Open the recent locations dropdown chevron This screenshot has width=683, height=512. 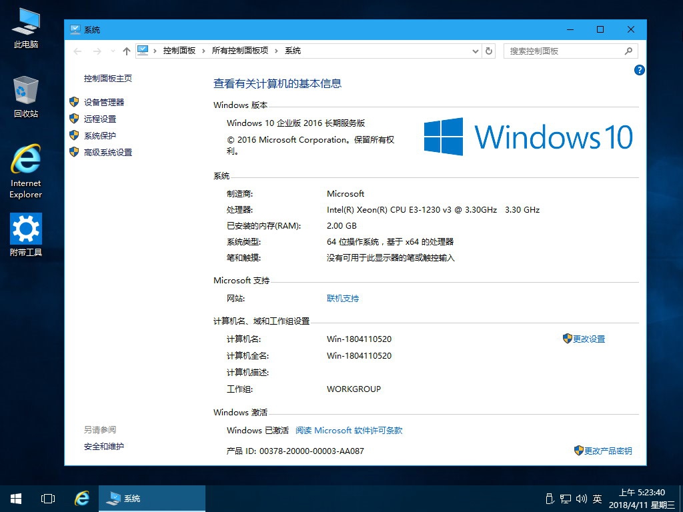pyautogui.click(x=113, y=51)
